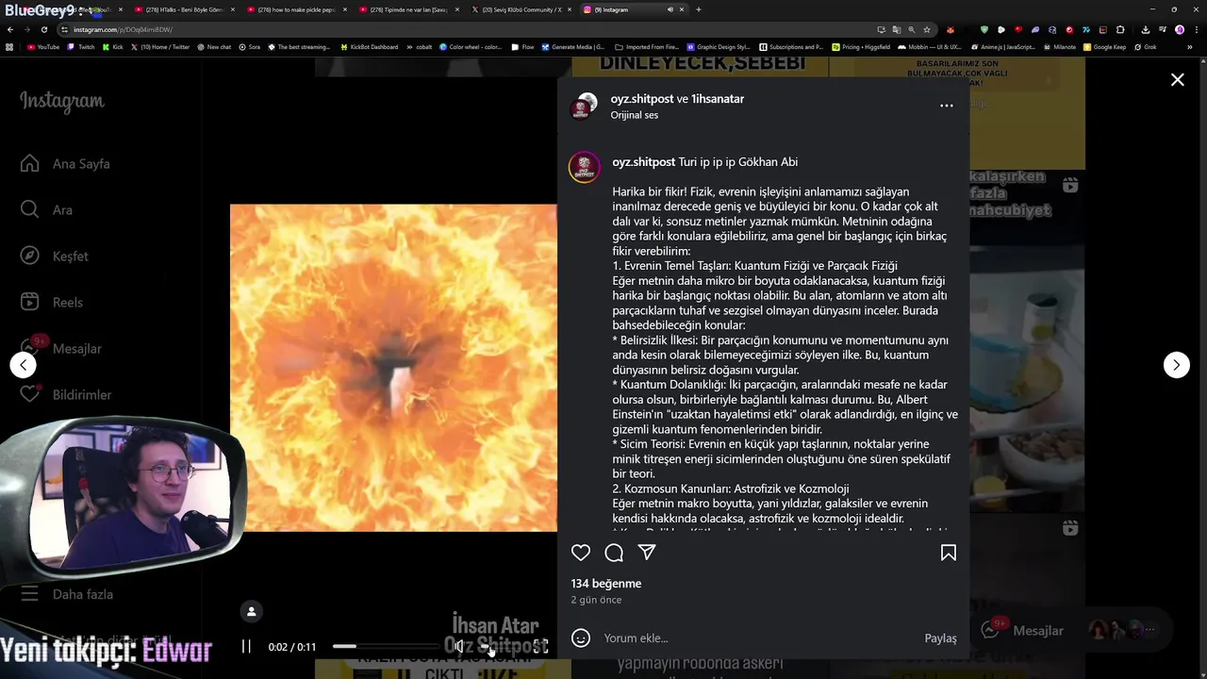The height and width of the screenshot is (679, 1207).
Task: Go to the previous post arrow
Action: (x=23, y=365)
